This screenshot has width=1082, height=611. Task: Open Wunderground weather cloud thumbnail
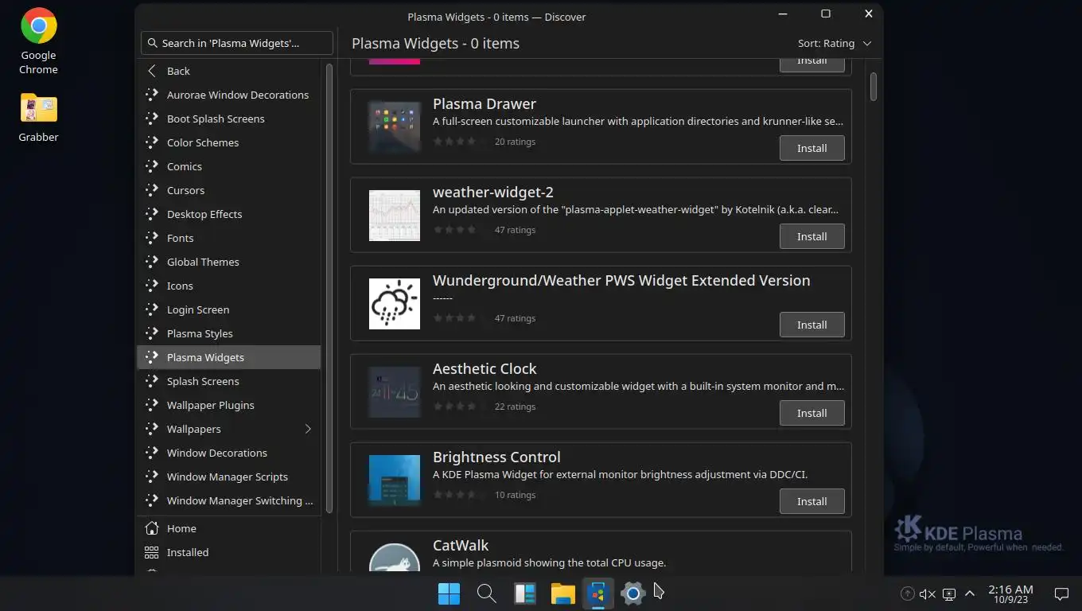tap(395, 303)
